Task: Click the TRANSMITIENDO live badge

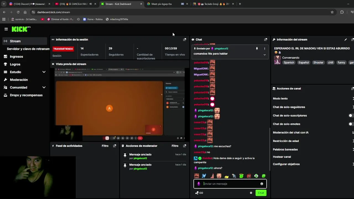Action: click(x=63, y=49)
